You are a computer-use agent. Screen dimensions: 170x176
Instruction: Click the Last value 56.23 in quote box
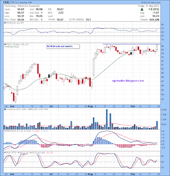tap(156, 16)
